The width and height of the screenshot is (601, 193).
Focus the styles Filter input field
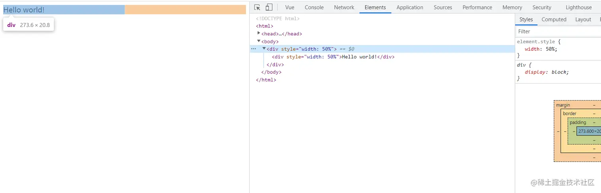tap(558, 31)
